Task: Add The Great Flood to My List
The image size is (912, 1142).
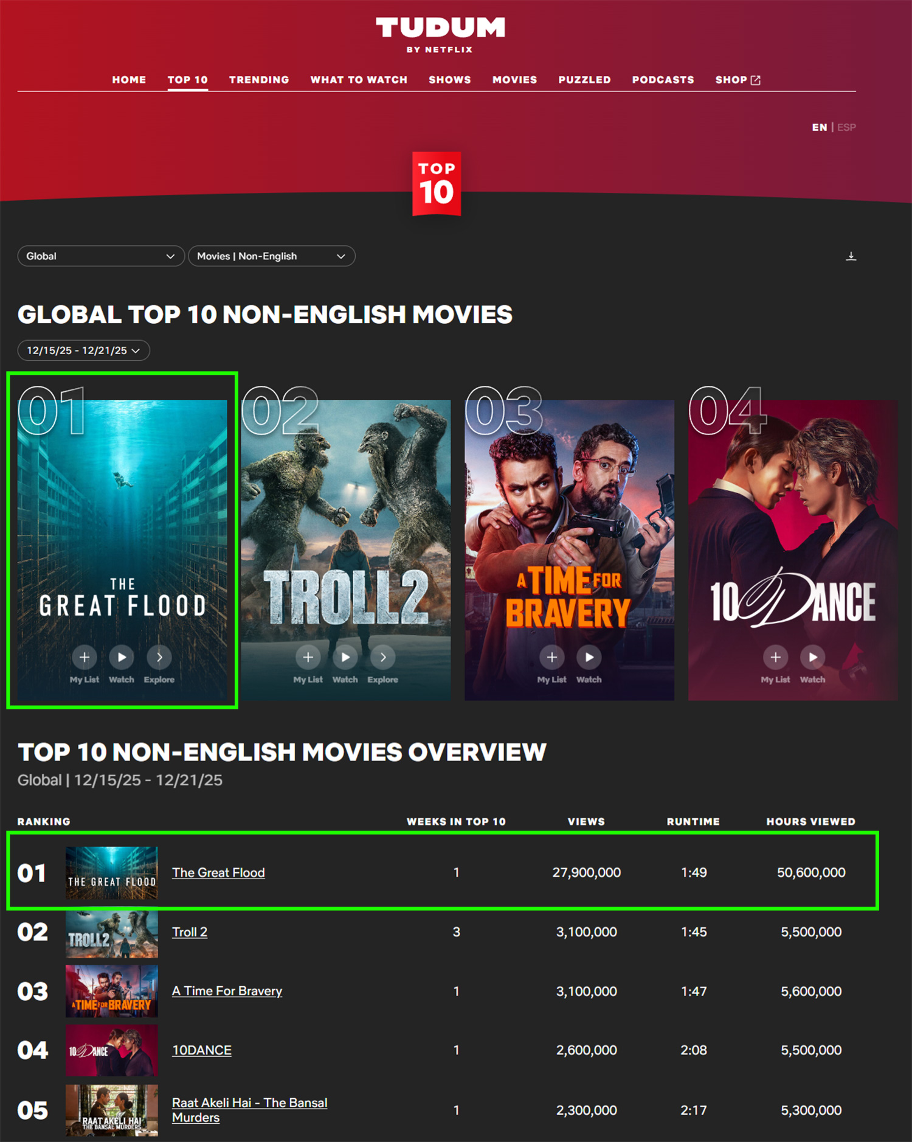Action: click(85, 657)
